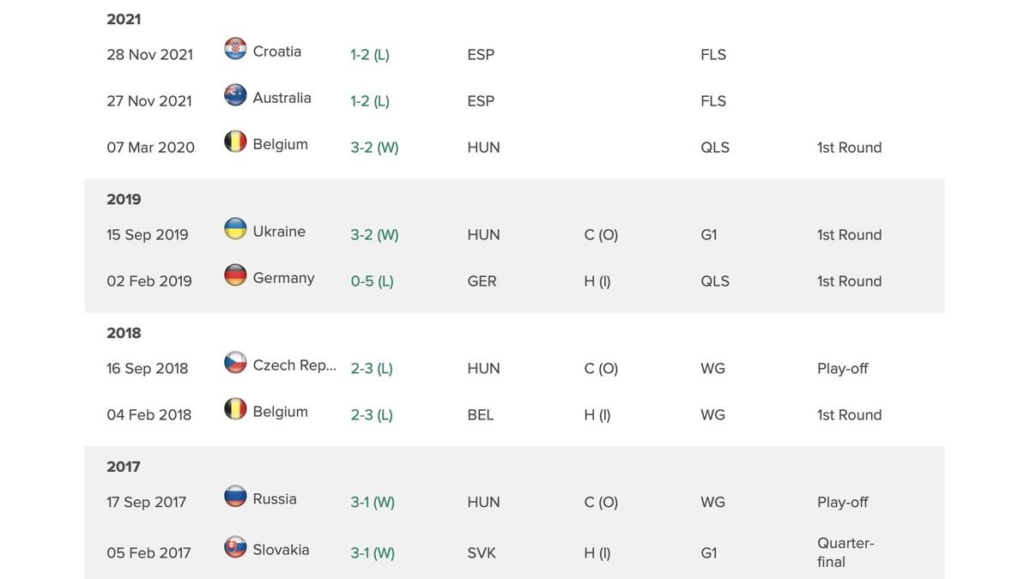The width and height of the screenshot is (1030, 579).
Task: Click the Quarter-final round label
Action: click(845, 552)
